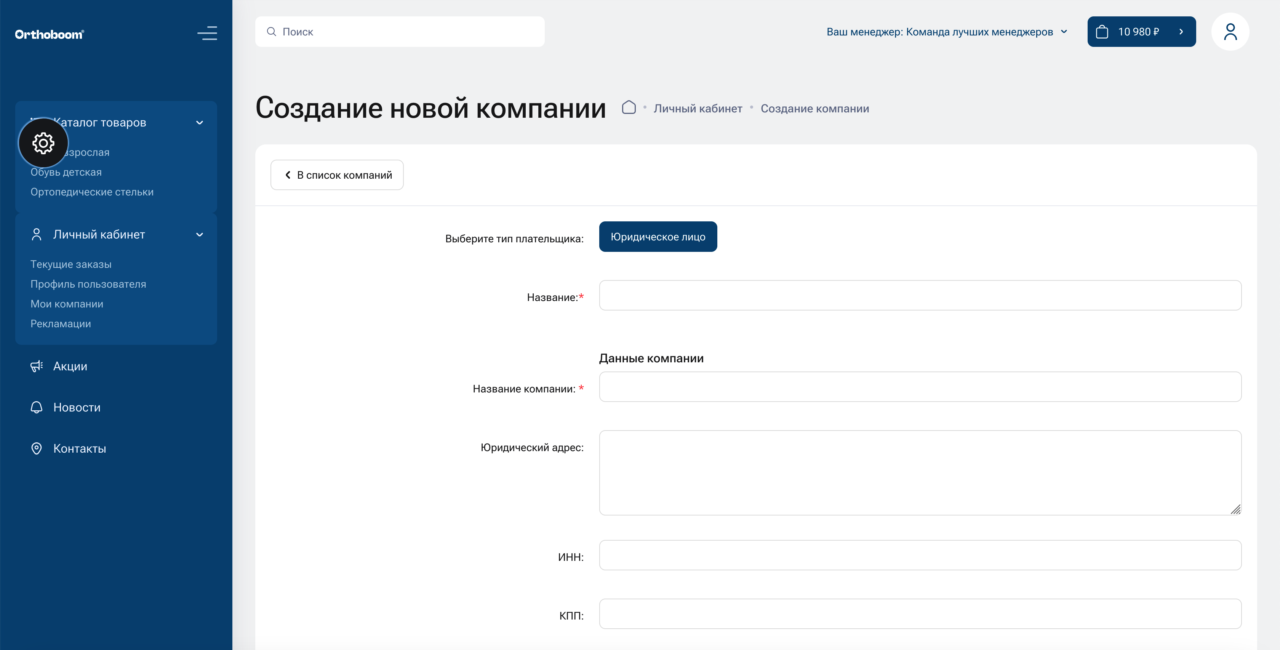Open the Рекламации link

point(61,323)
